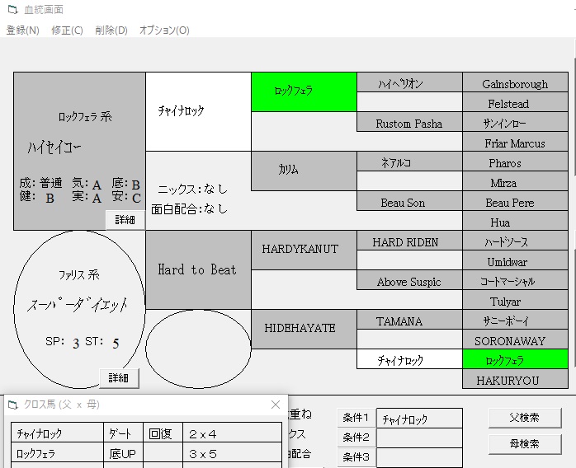The height and width of the screenshot is (468, 576).
Task: Click the Above Suspic pedigree cell
Action: (x=409, y=280)
